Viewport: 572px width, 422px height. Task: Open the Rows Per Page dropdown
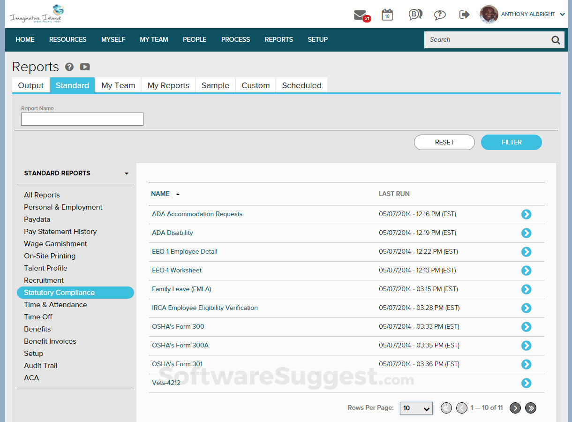416,408
